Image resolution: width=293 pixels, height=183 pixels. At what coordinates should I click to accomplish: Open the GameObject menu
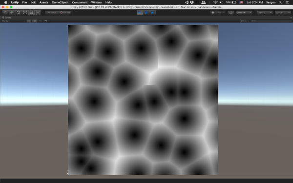click(60, 2)
